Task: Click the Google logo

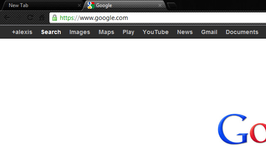Action: tap(242, 129)
